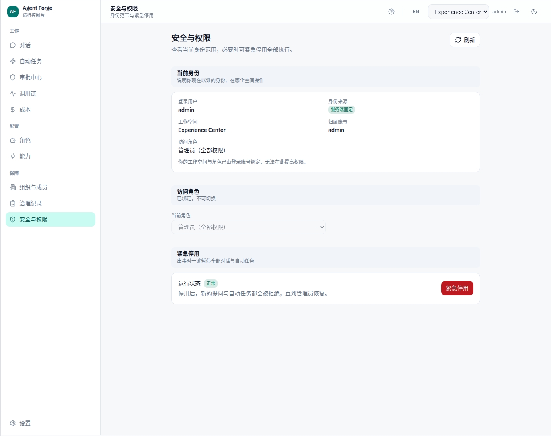This screenshot has height=436, width=551.
Task: Navigate to 调用链 page
Action: point(51,94)
